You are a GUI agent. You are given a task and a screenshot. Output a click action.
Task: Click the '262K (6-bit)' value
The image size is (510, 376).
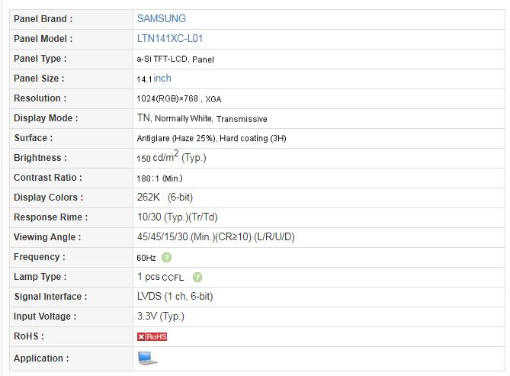(x=165, y=198)
